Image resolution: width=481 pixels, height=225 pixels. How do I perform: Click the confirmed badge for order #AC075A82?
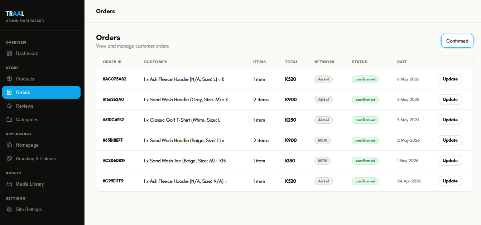pyautogui.click(x=365, y=79)
